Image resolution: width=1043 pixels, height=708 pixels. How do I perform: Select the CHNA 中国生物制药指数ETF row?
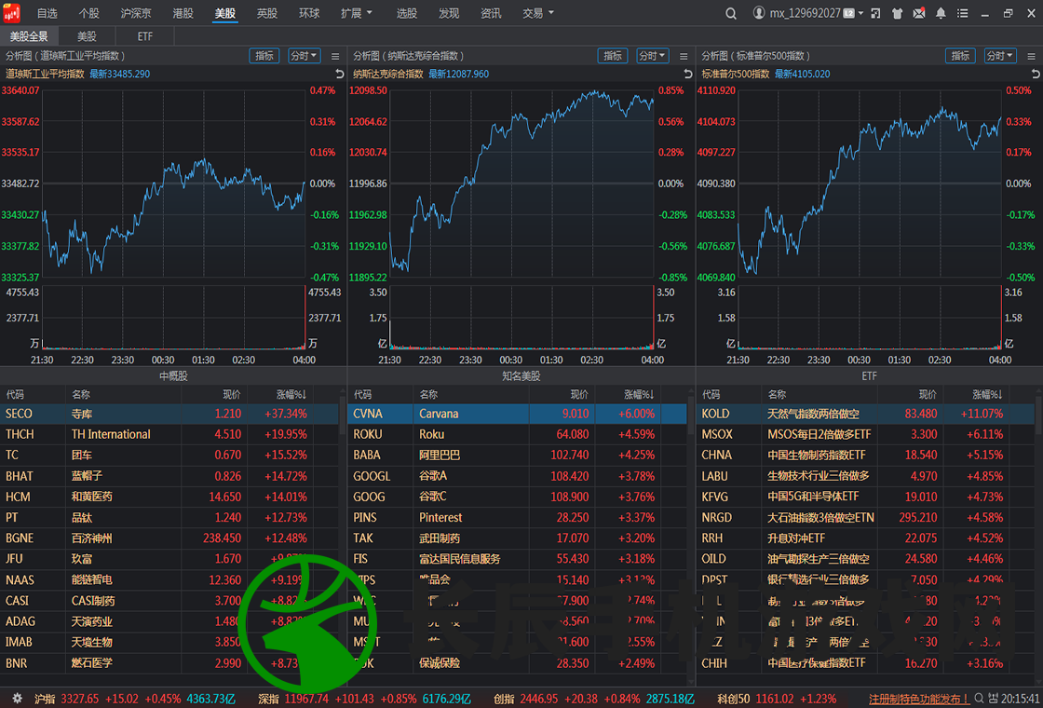(866, 456)
